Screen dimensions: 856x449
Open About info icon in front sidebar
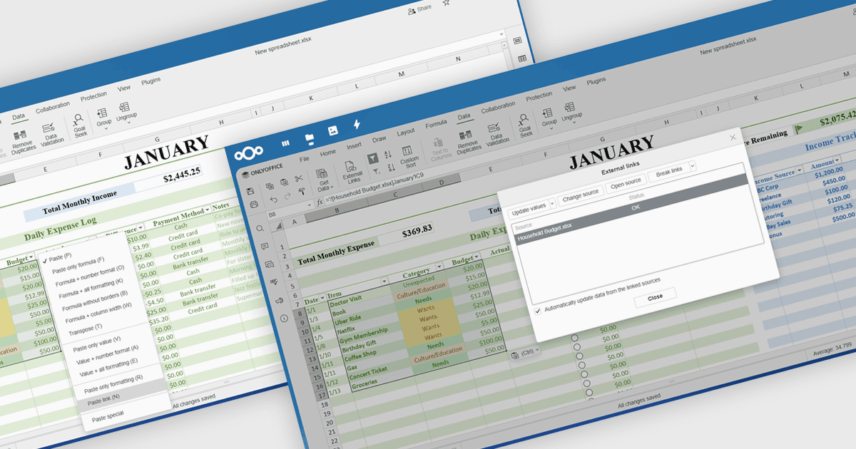tap(284, 318)
